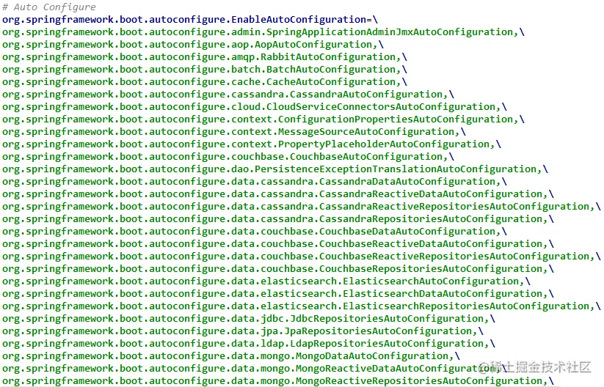Click jpa.JpaRepositoriesAutoConfiguration line
The image size is (604, 387).
(x=243, y=331)
